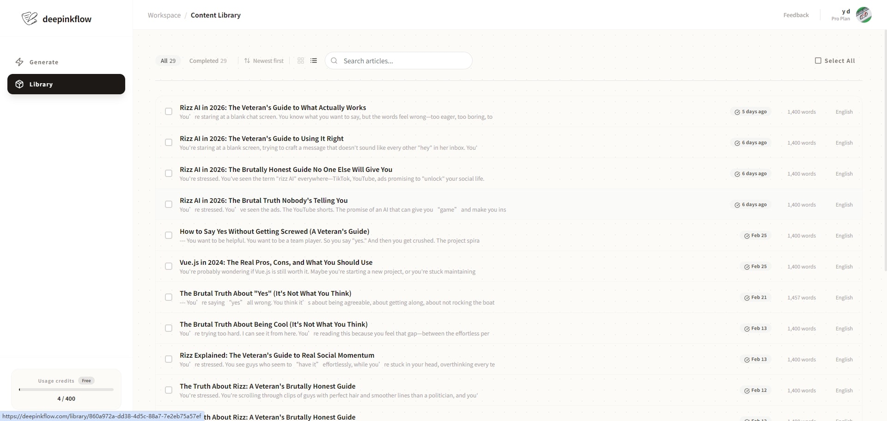Check the Vue.js in 2024 article checkbox
The image size is (887, 421).
169,266
